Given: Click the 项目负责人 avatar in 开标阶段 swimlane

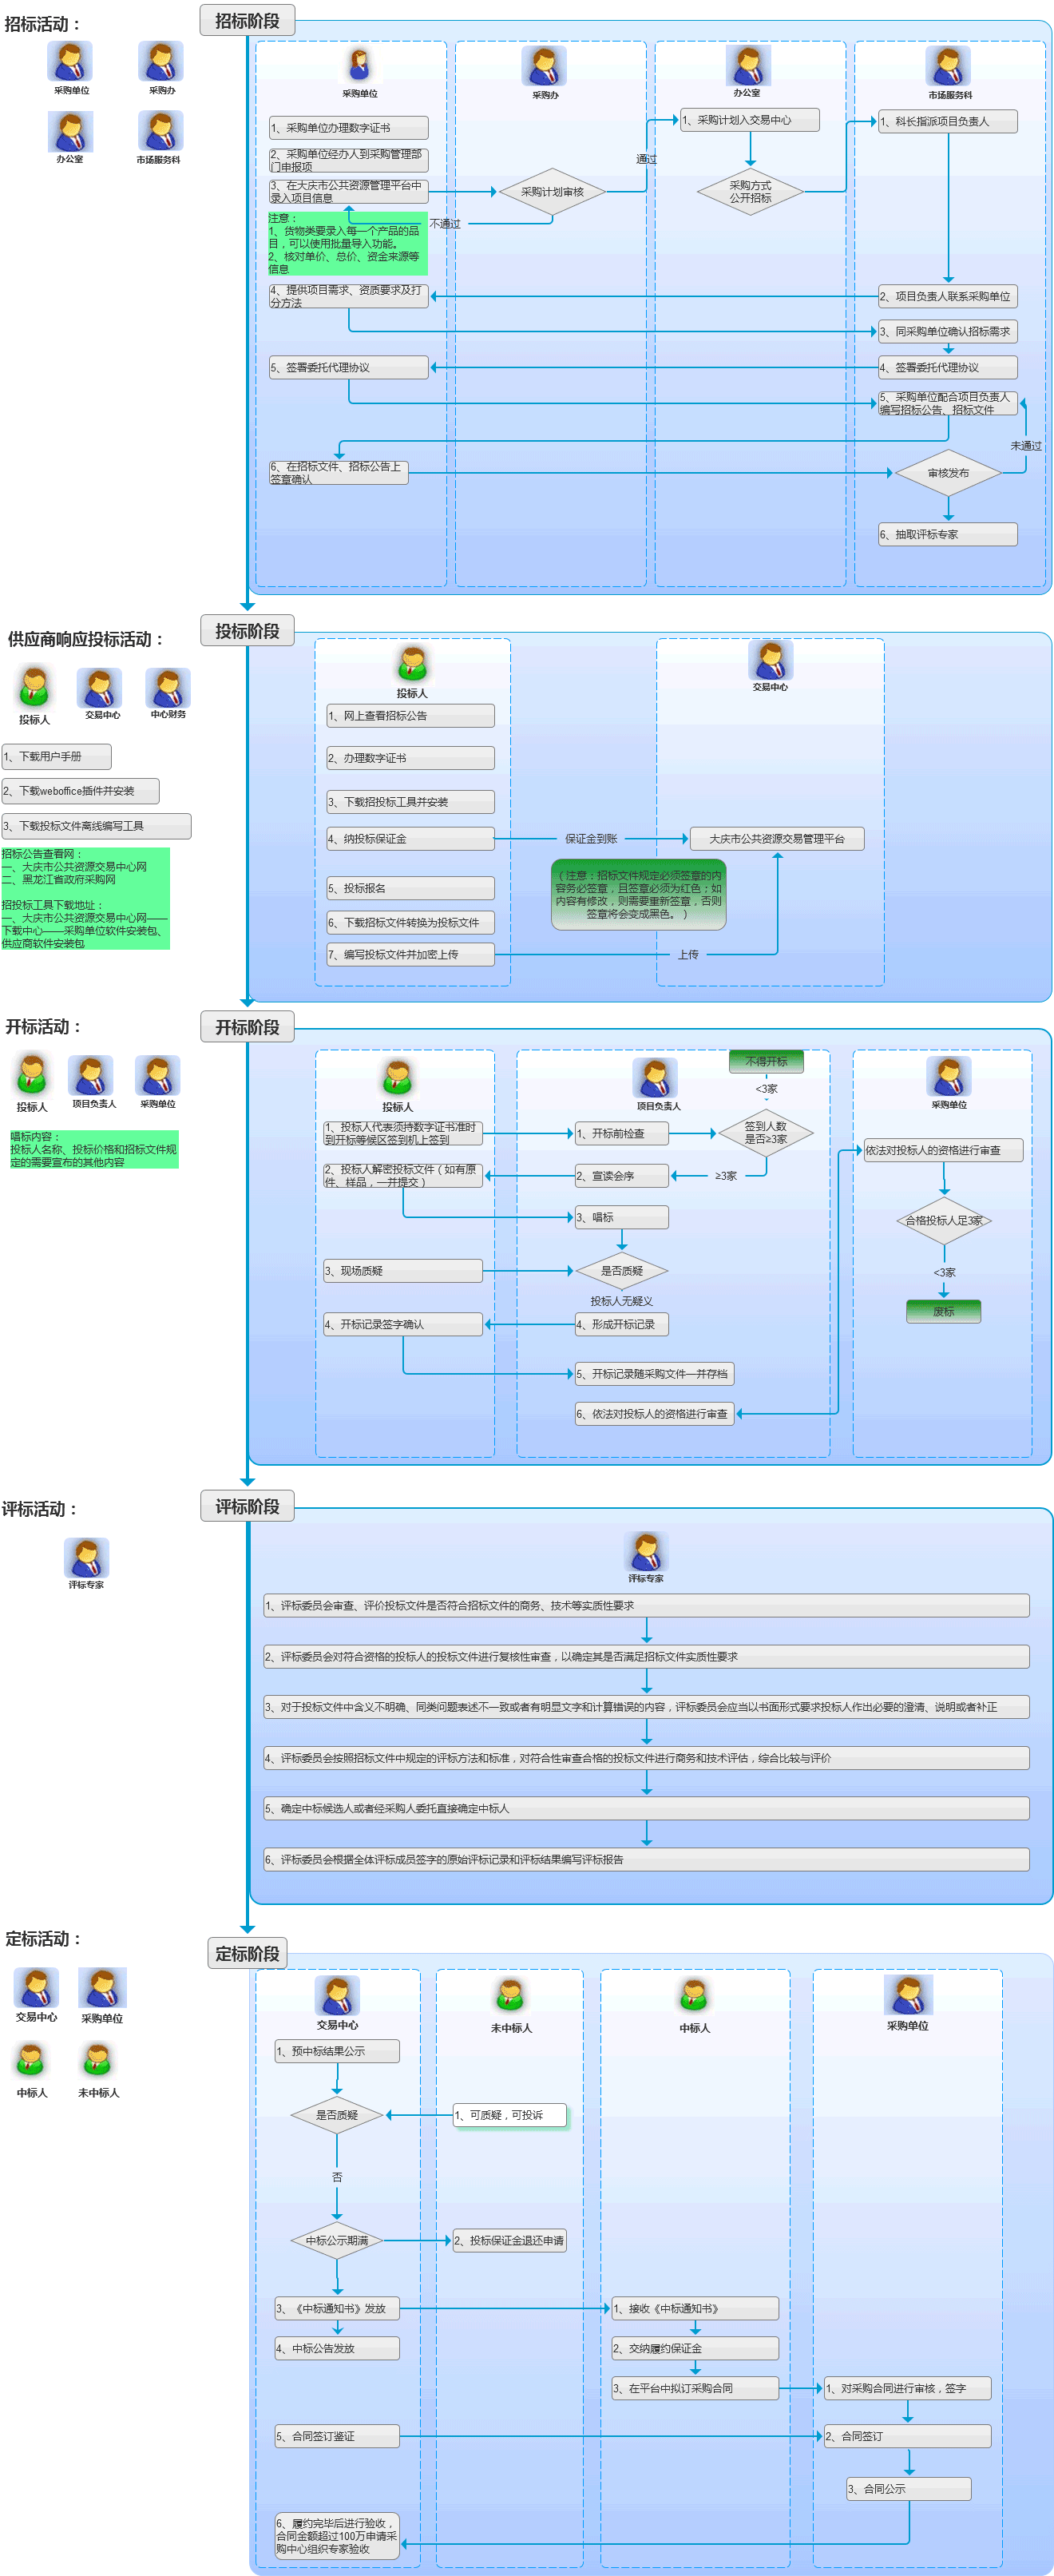Looking at the screenshot, I should tap(656, 1078).
